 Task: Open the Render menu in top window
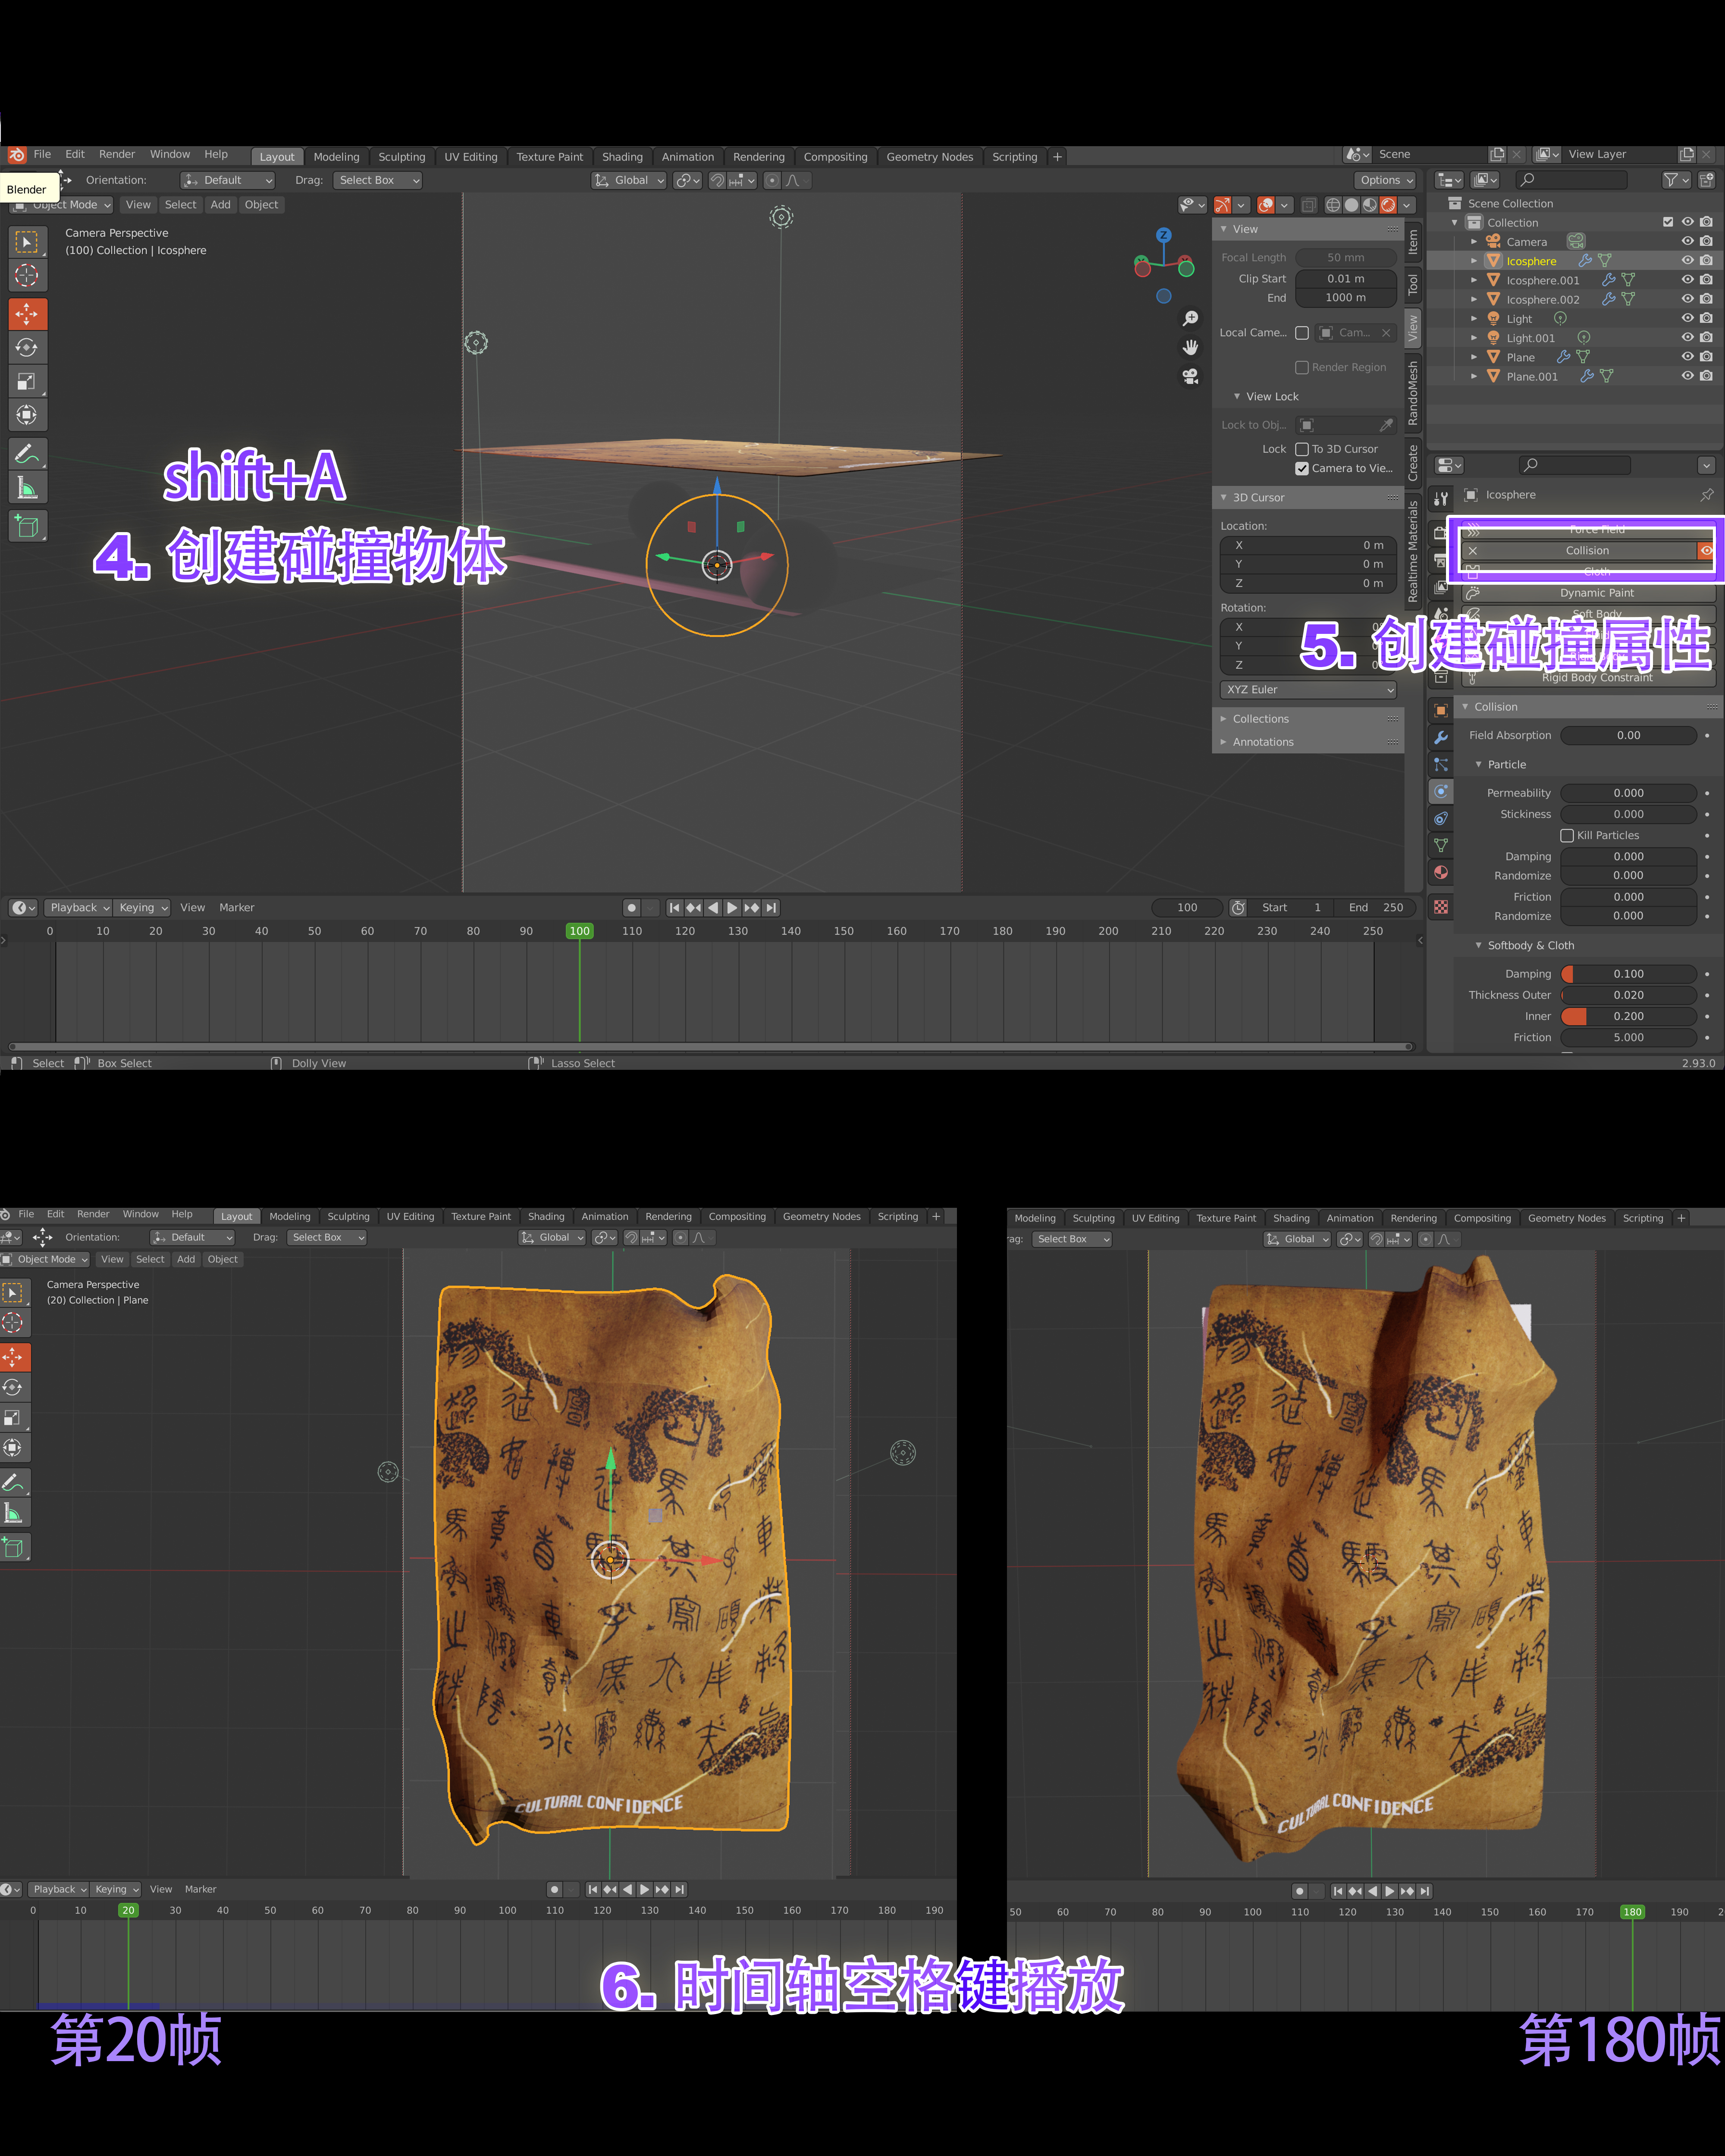[x=117, y=154]
